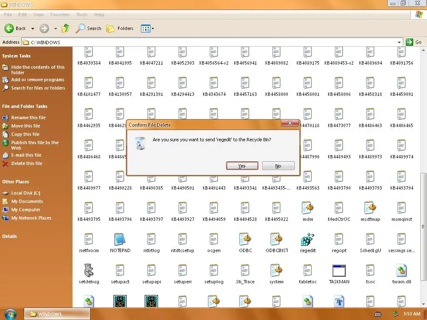Click Delete this file task
This screenshot has width=427, height=320.
[27, 163]
